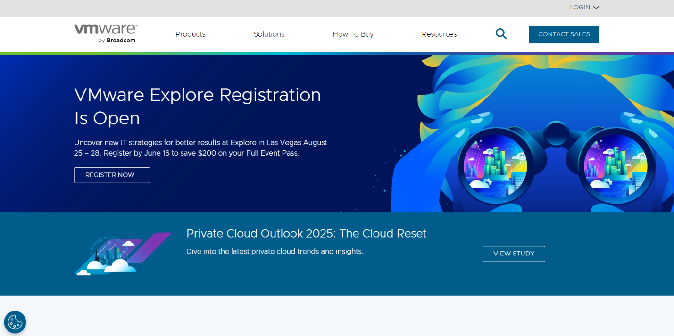
Task: Open the search magnifier icon
Action: (501, 34)
